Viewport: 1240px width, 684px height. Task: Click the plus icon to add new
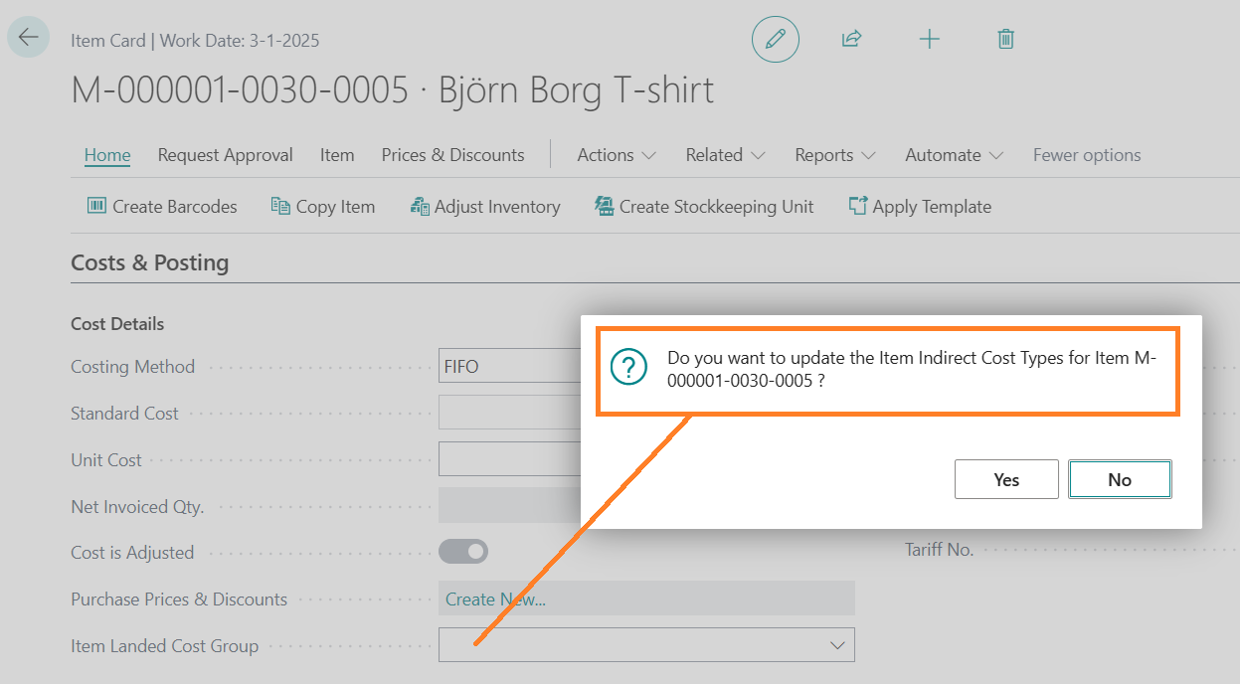[x=929, y=40]
